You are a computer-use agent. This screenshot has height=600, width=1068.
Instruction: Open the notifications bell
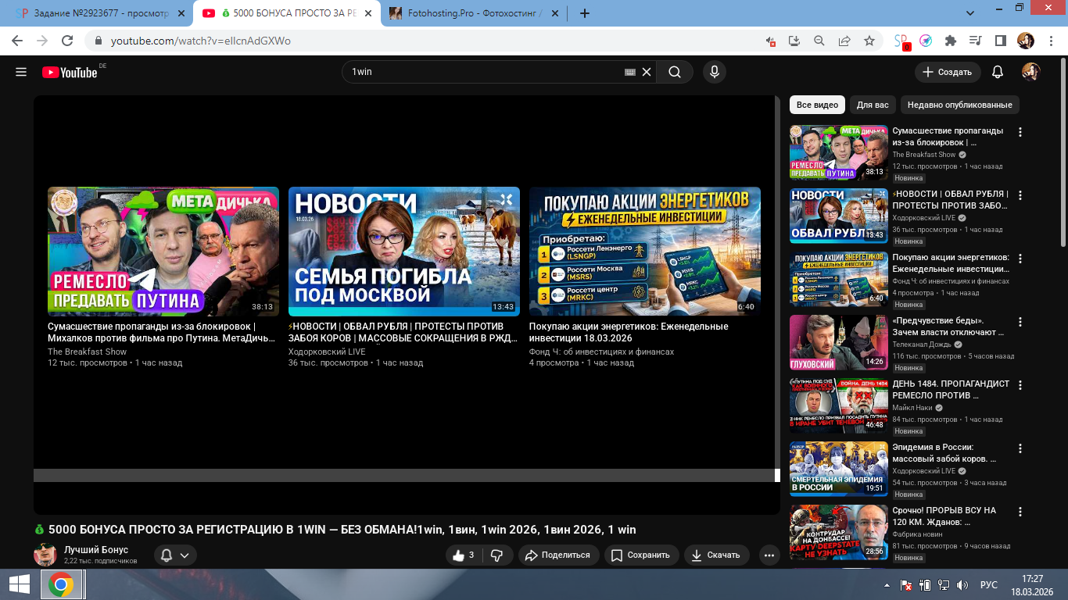997,72
